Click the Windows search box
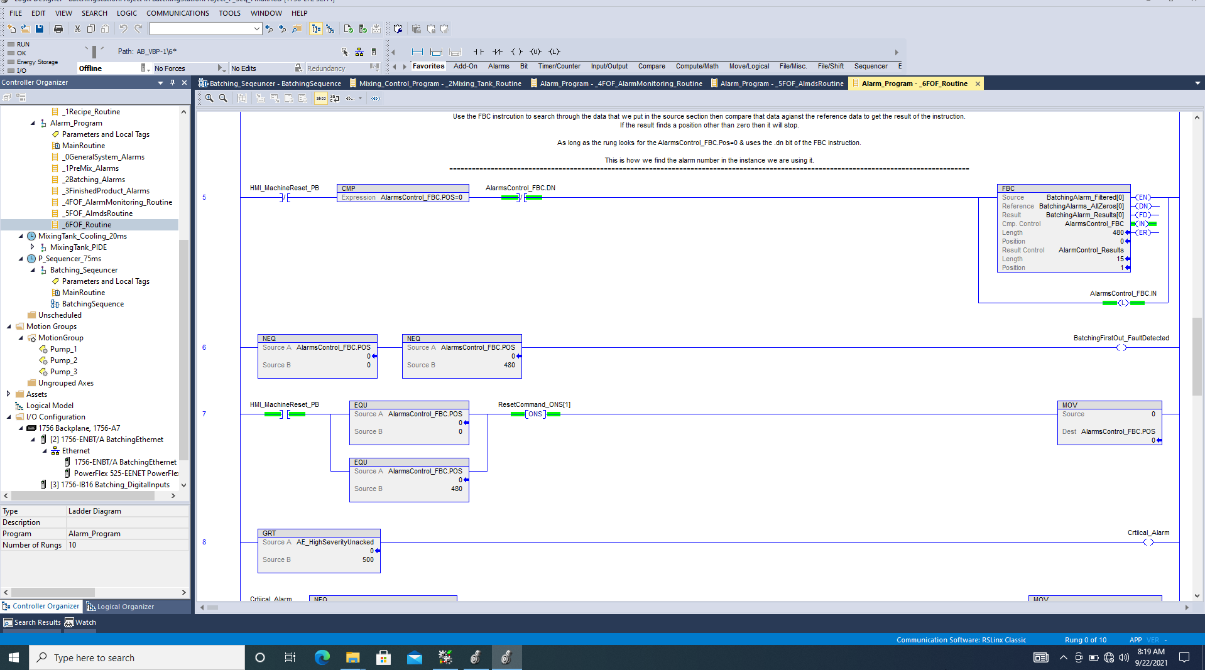The width and height of the screenshot is (1205, 670). 137,657
